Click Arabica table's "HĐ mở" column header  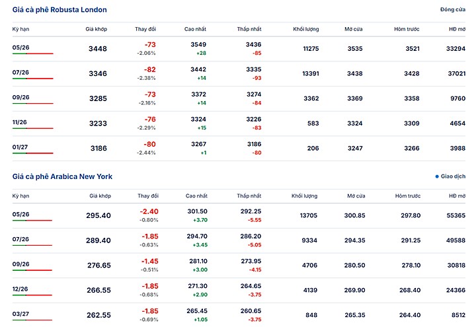point(457,196)
